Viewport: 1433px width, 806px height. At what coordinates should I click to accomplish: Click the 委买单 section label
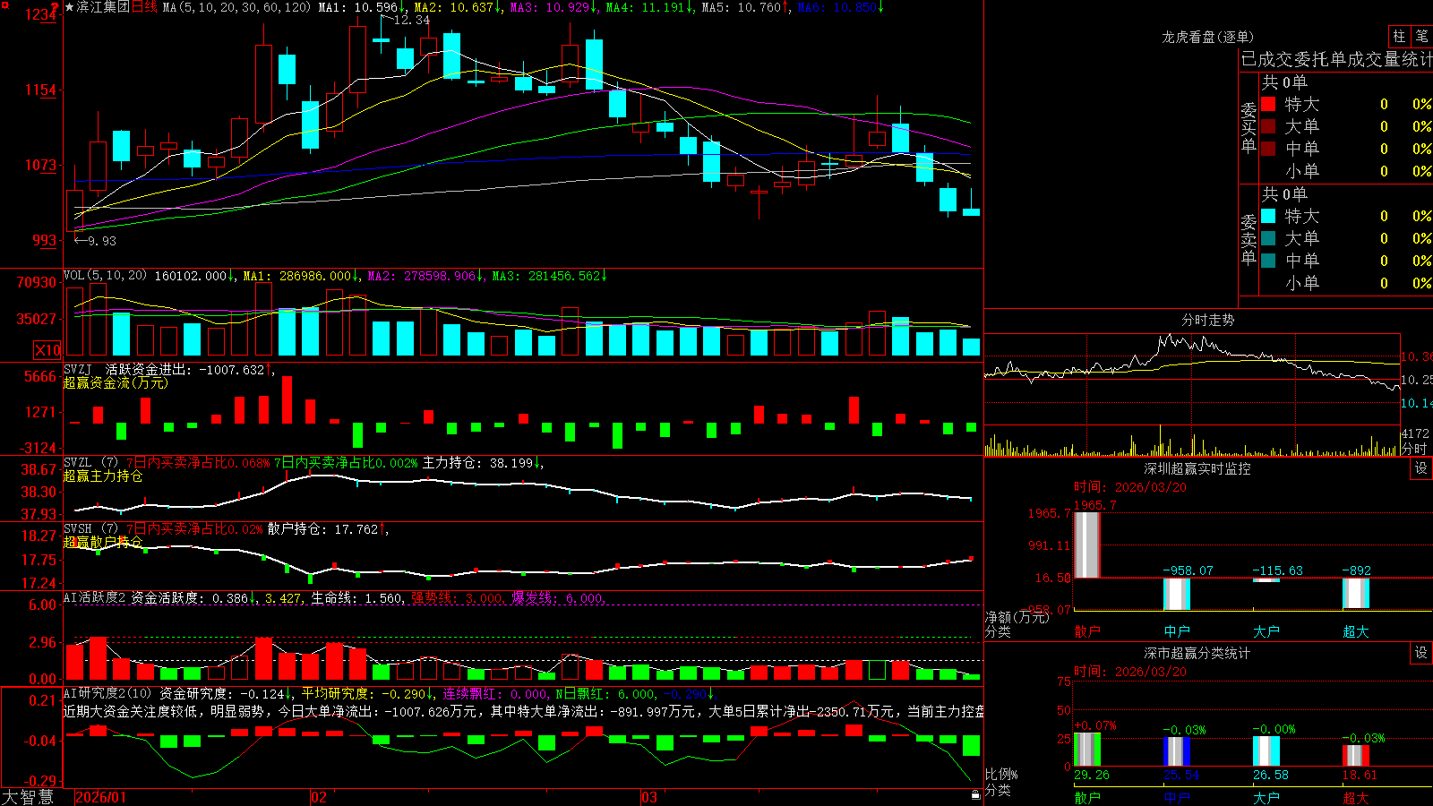point(1249,127)
